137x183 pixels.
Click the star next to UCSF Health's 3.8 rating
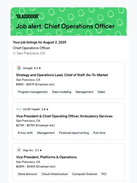click(47, 109)
